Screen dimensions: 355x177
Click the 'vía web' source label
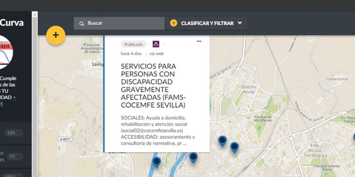pyautogui.click(x=157, y=54)
